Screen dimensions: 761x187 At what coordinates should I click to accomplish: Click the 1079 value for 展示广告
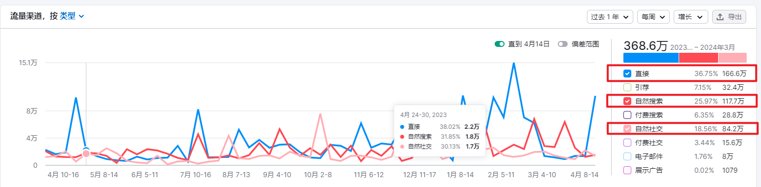point(729,170)
